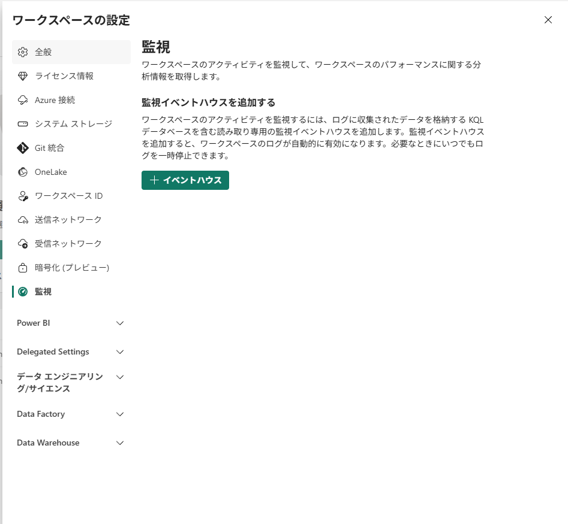Select 送信ネットワーク settings

(x=71, y=220)
